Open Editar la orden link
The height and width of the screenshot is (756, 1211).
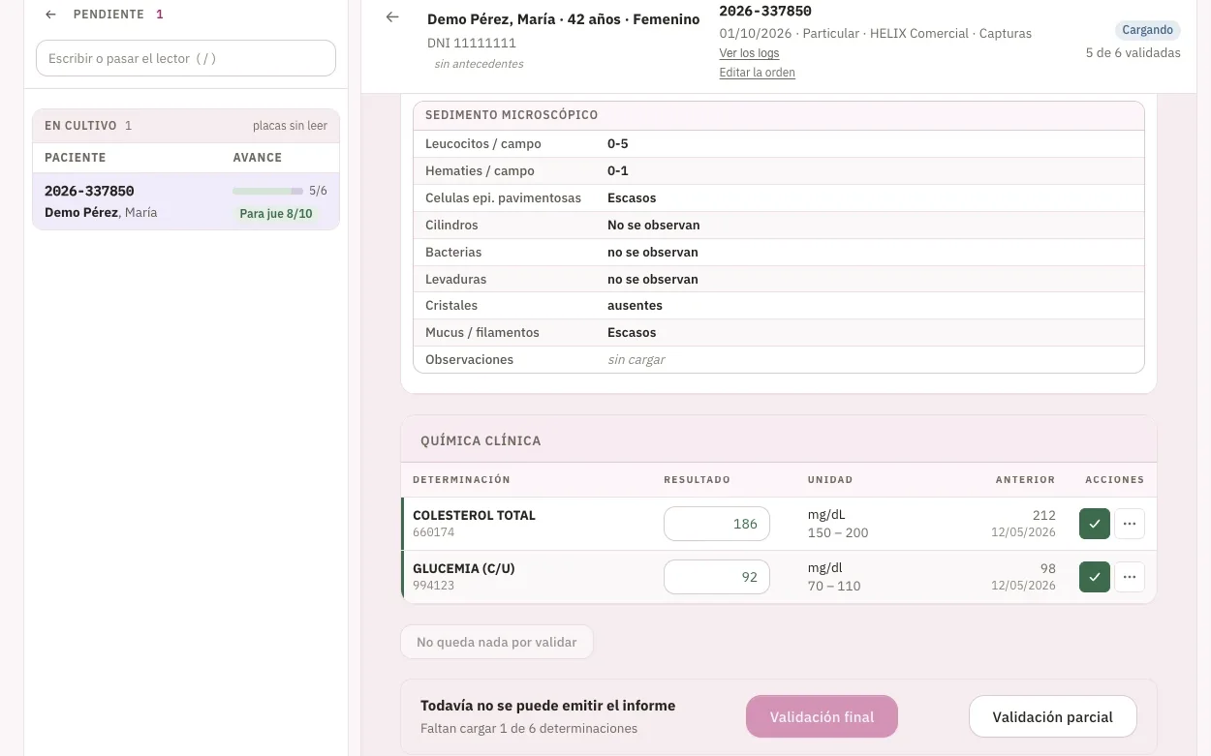tap(757, 73)
